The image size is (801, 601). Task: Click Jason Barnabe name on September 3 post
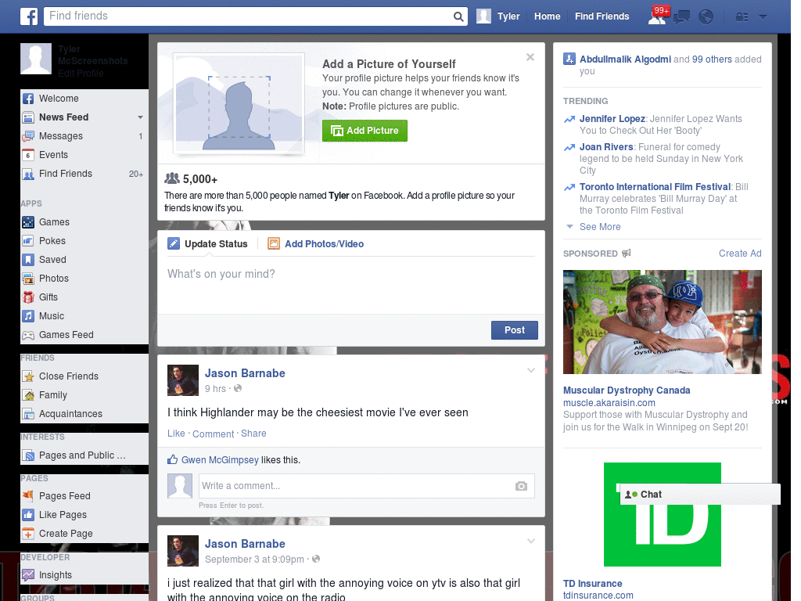click(245, 545)
